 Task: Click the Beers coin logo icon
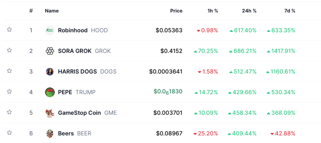[50, 134]
